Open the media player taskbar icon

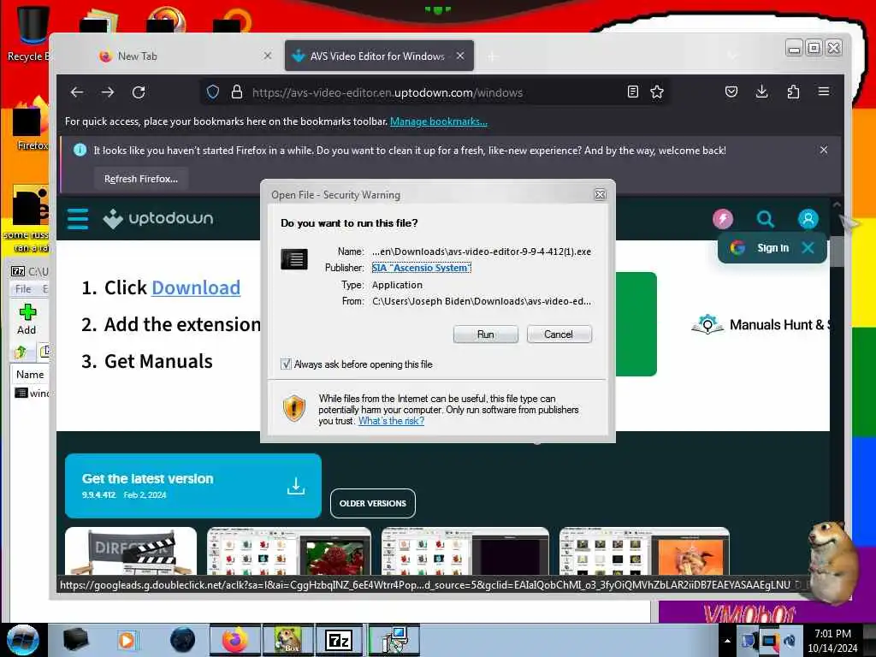(127, 640)
